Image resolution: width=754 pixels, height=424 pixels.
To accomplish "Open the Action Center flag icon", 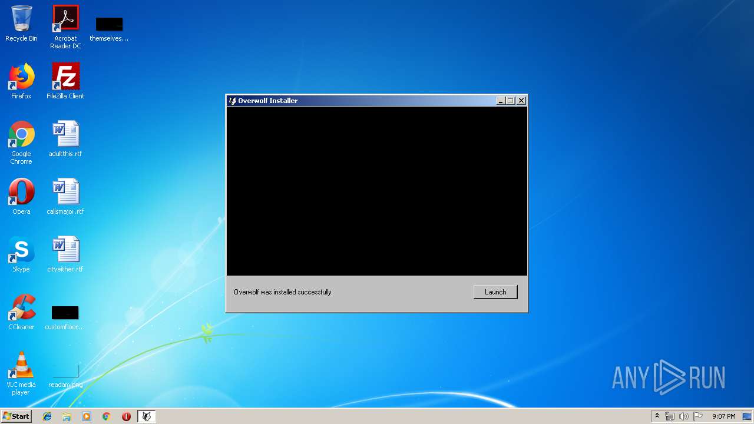I will coord(698,416).
